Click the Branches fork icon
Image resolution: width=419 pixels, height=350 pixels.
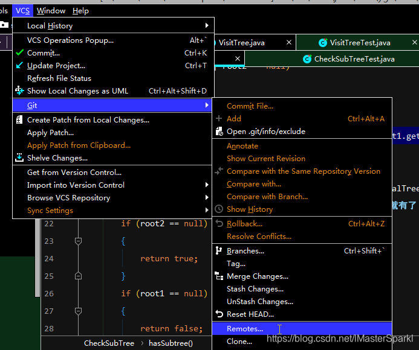tap(219, 250)
